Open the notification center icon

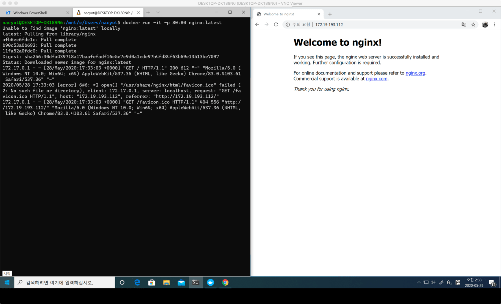pos(492,283)
